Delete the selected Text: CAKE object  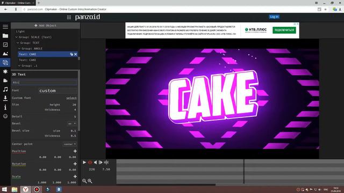(x=75, y=54)
